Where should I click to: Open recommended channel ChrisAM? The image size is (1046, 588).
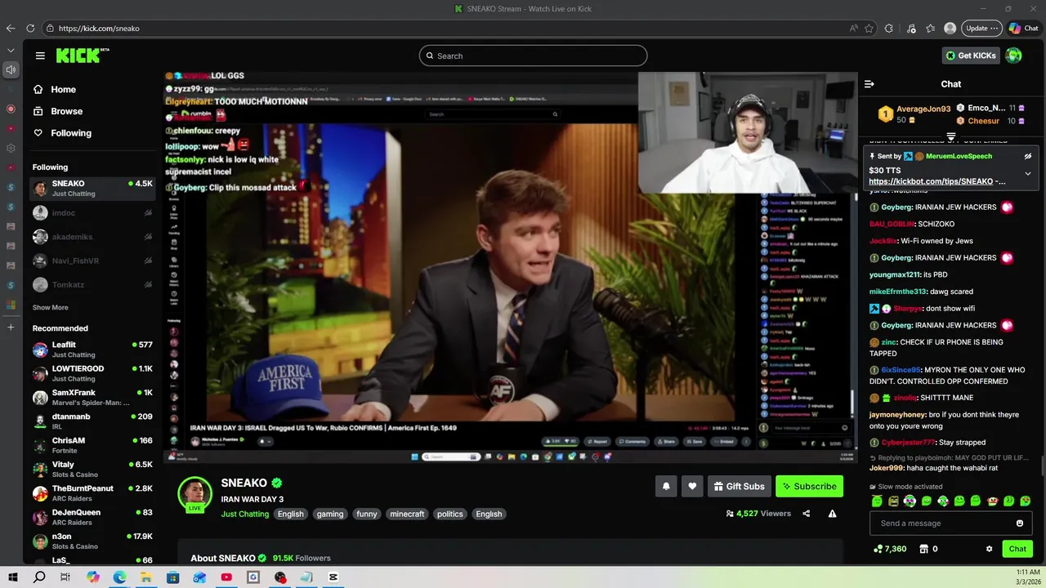pos(92,445)
